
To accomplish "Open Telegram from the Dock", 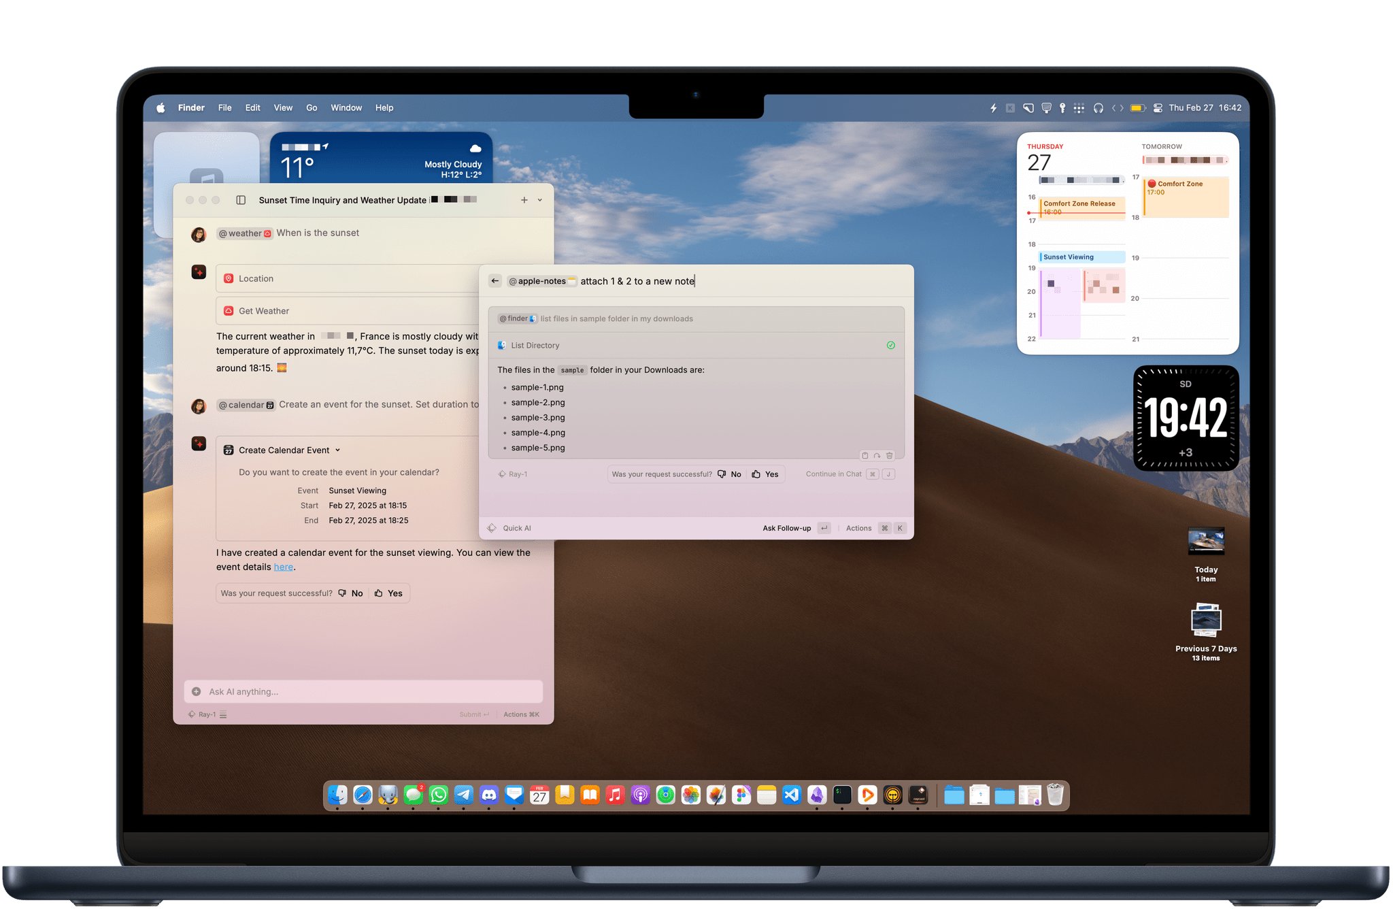I will point(464,795).
